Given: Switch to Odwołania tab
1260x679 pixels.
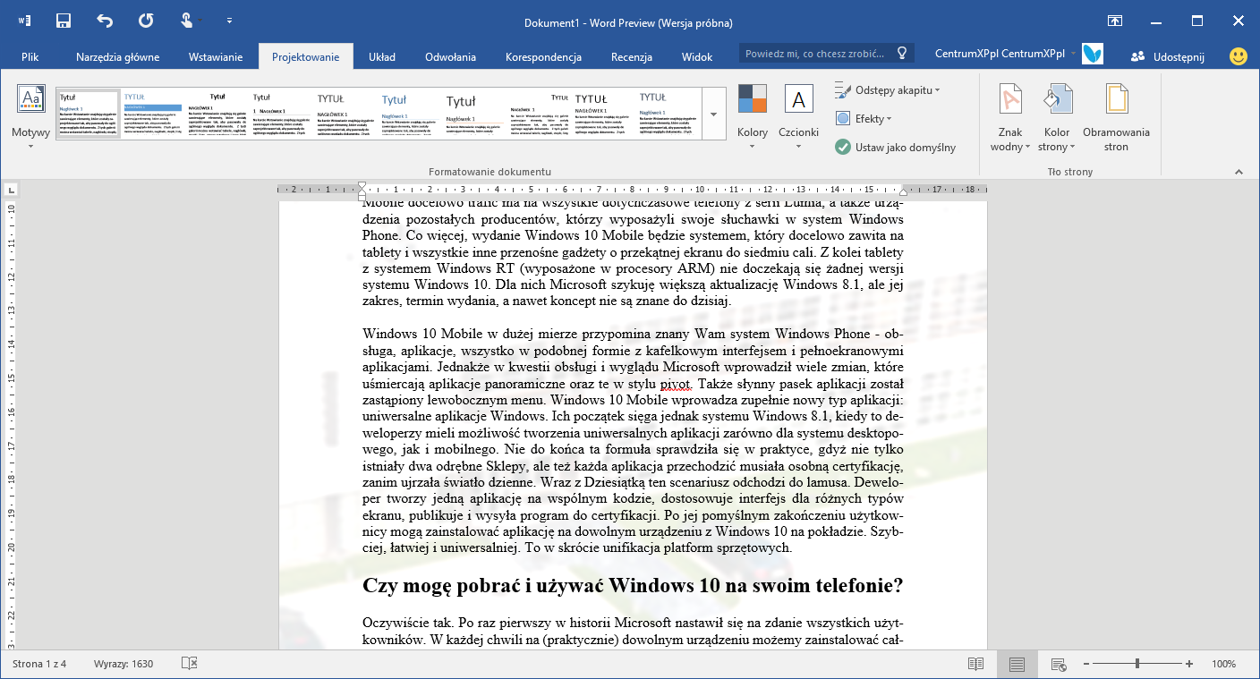Looking at the screenshot, I should coord(450,56).
